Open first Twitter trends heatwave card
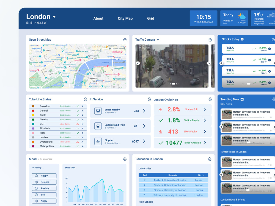This screenshot has width=275, height=206. click(247, 162)
